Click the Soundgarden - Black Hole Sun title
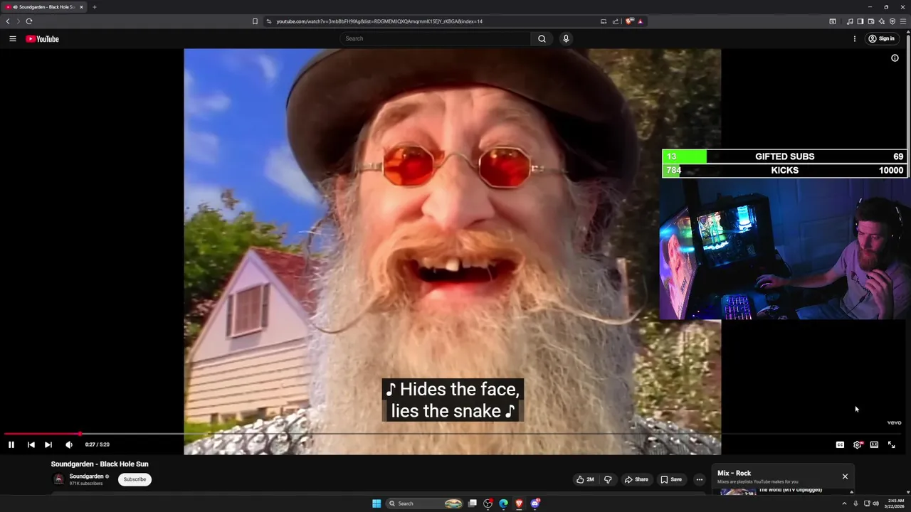Viewport: 911px width, 512px height. (100, 464)
